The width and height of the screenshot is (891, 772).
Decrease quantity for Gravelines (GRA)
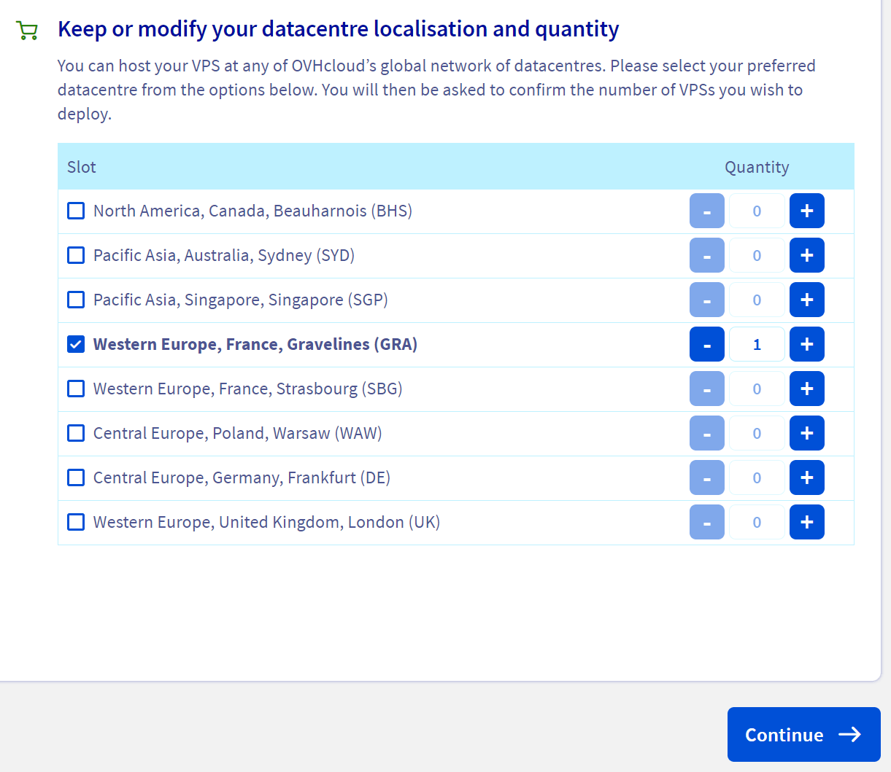point(707,344)
